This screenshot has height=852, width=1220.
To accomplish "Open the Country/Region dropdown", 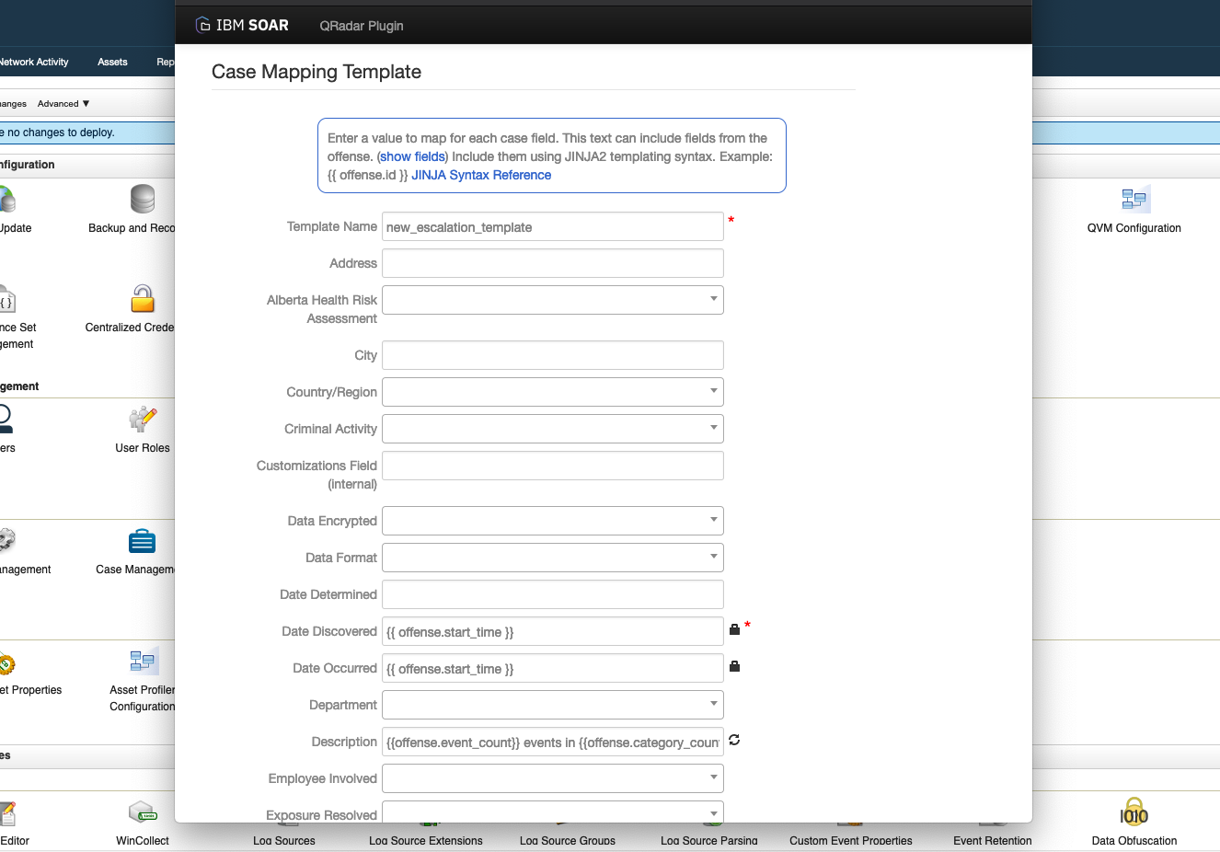I will (713, 392).
